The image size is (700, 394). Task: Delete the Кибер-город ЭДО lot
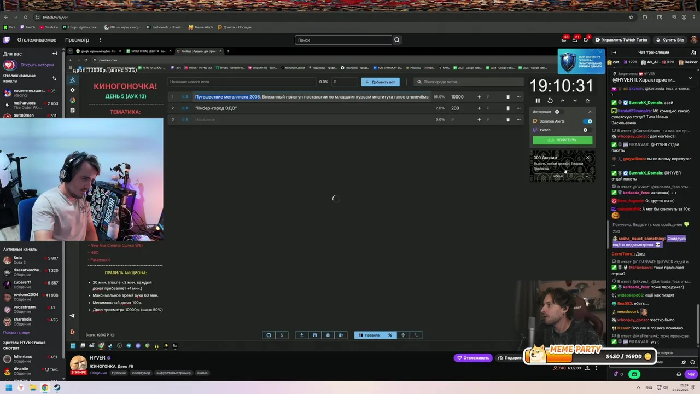pos(507,108)
